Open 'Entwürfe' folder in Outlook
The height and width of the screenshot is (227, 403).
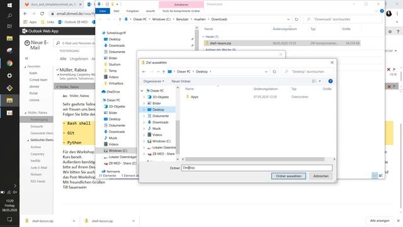tap(37, 126)
